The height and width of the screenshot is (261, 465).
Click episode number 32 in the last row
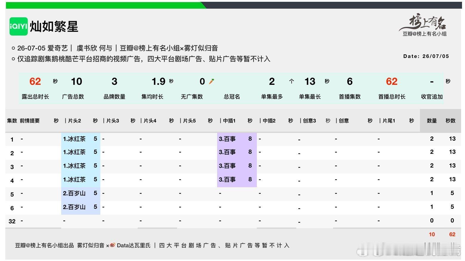(x=12, y=221)
